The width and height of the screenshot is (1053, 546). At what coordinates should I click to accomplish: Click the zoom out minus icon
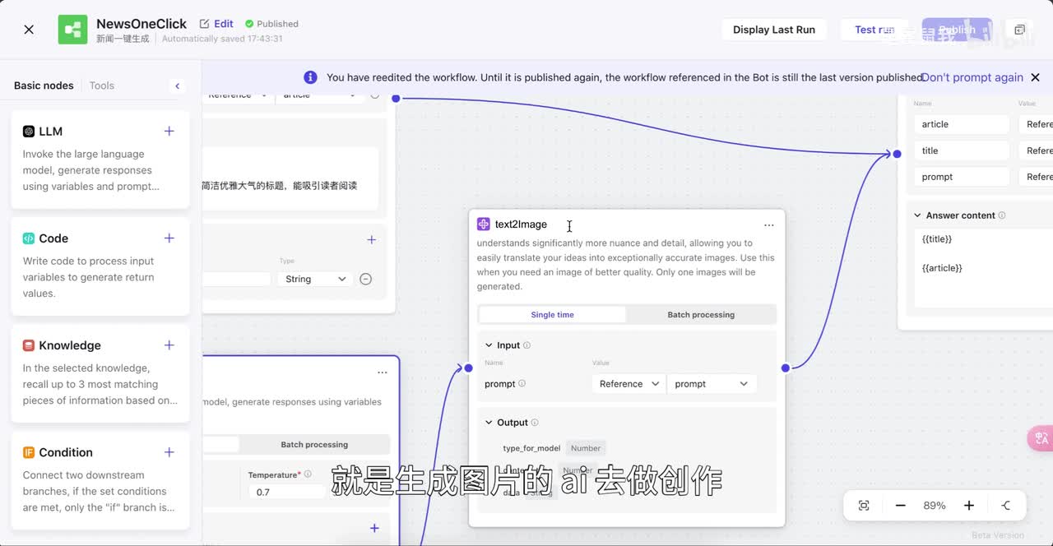(900, 506)
